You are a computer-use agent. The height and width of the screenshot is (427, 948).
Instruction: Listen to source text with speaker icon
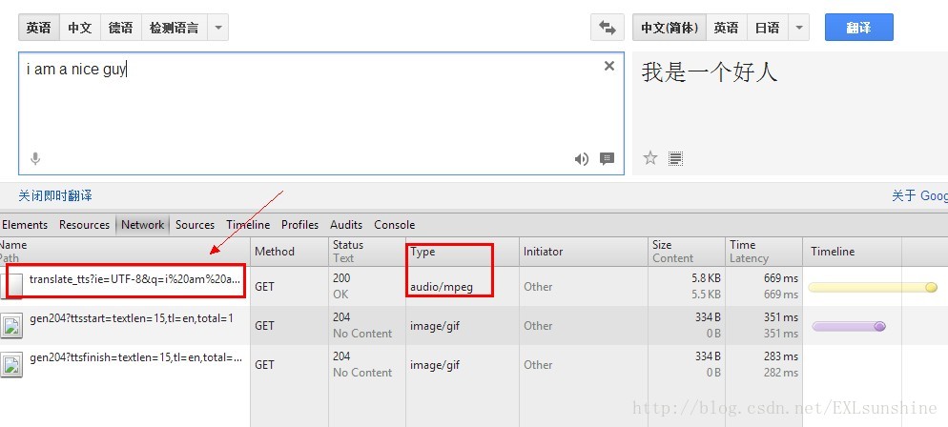coord(582,159)
